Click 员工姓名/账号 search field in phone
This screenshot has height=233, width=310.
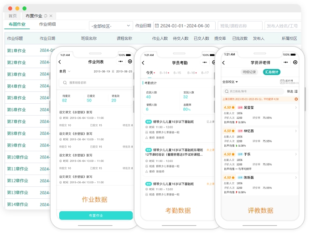[x=253, y=91]
